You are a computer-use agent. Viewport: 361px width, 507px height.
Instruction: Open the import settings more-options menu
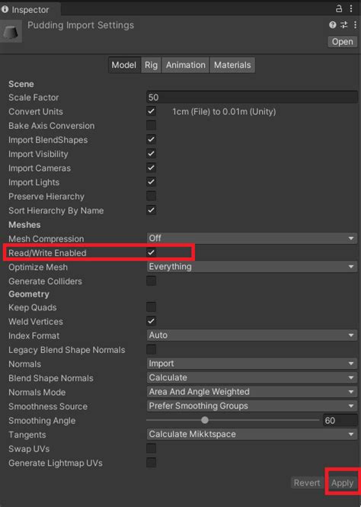355,25
